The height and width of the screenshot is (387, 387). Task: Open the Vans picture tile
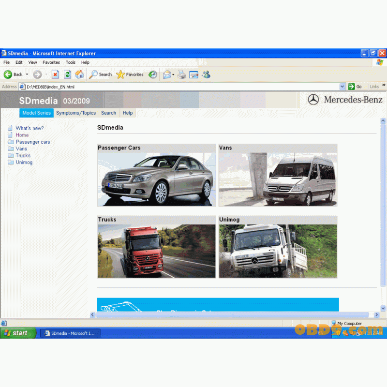click(x=278, y=175)
